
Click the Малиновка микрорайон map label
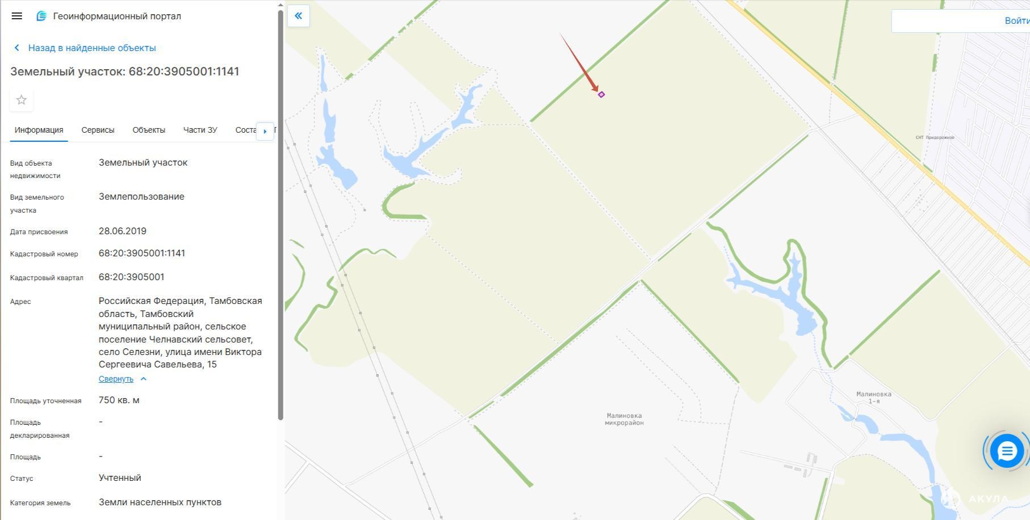point(624,419)
